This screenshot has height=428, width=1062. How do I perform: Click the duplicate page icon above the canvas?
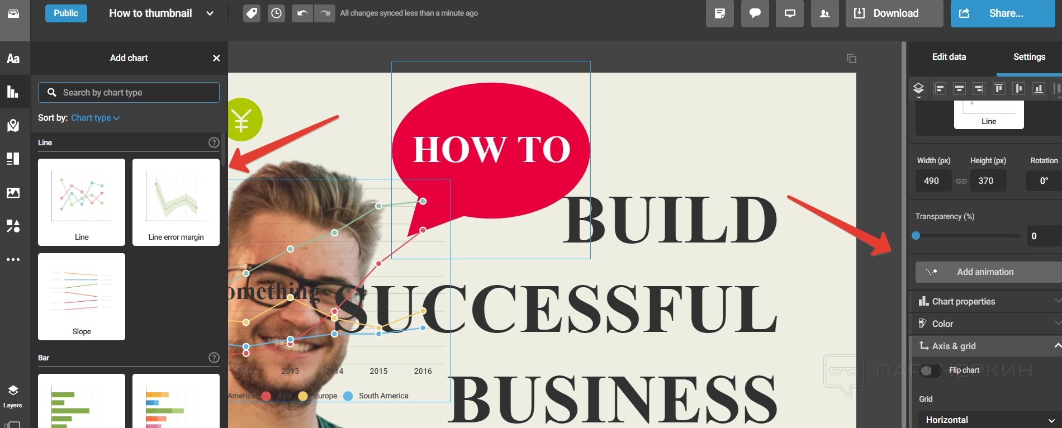tap(851, 58)
